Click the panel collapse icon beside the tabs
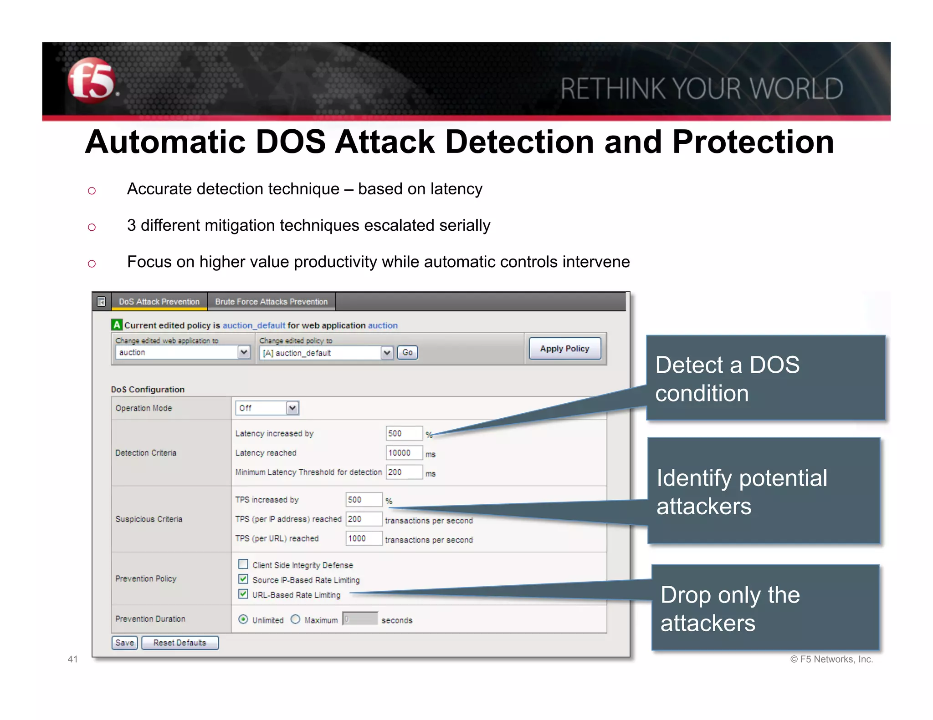Screen dimensions: 933x720 (101, 302)
